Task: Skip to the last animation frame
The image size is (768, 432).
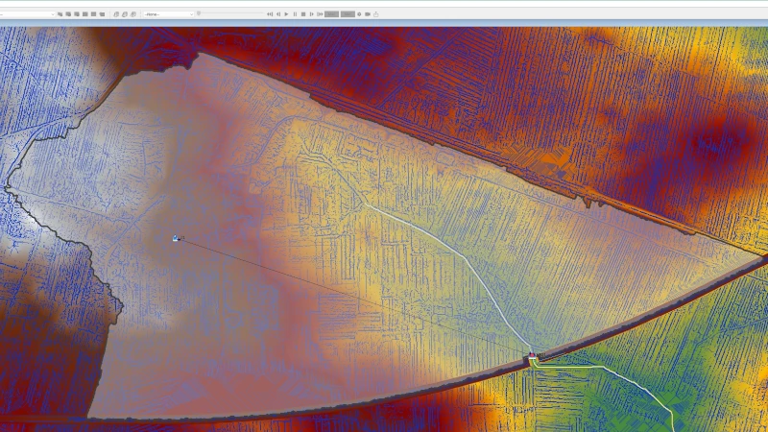Action: pos(320,14)
